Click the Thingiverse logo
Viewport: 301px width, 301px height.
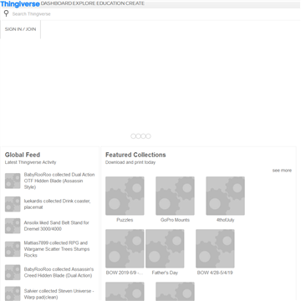[20, 4]
